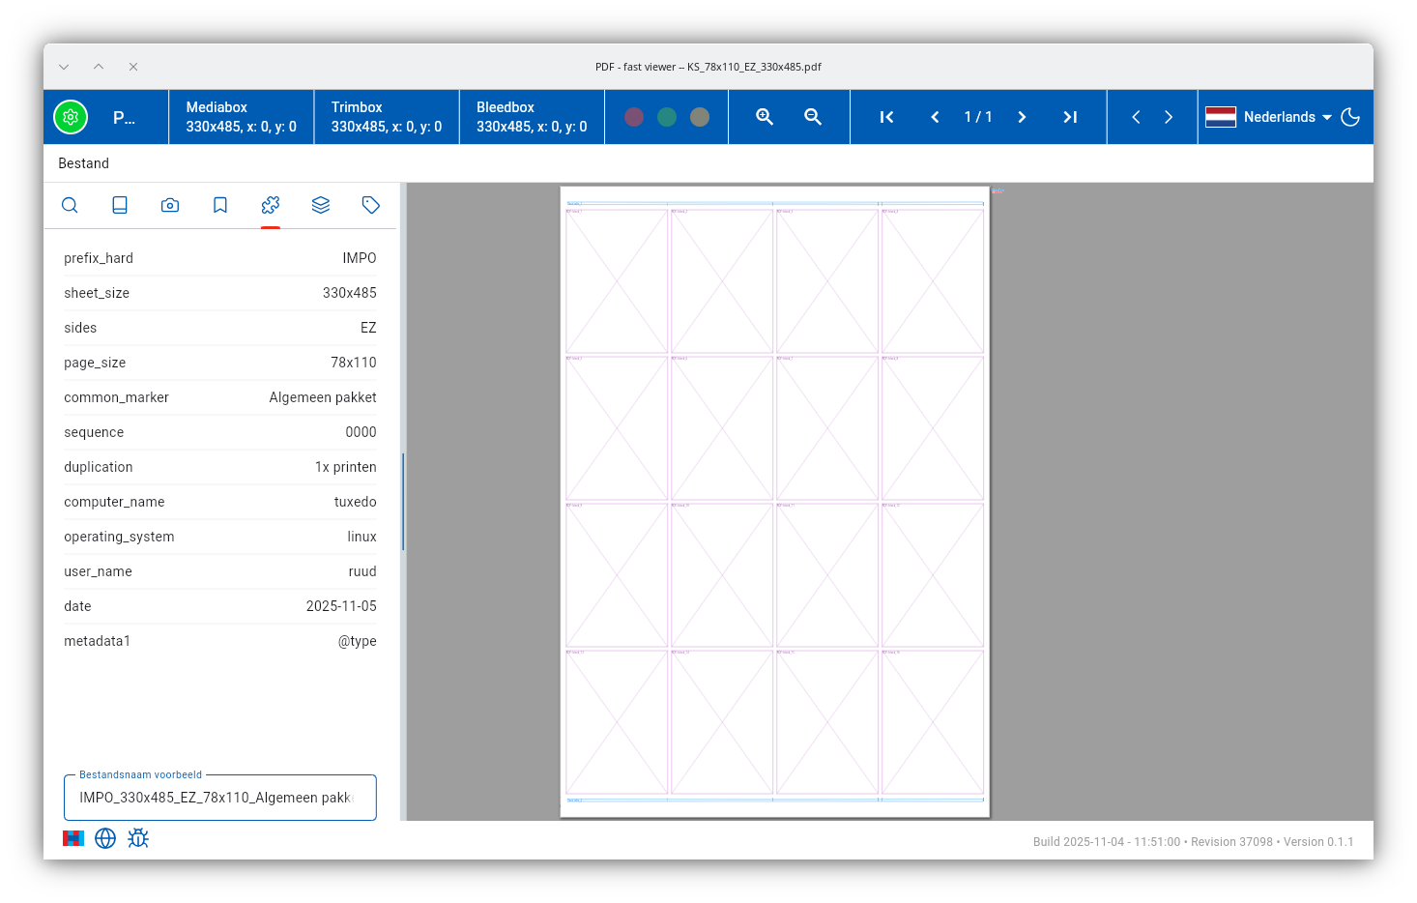
Task: Open the bug report tool
Action: 138,838
